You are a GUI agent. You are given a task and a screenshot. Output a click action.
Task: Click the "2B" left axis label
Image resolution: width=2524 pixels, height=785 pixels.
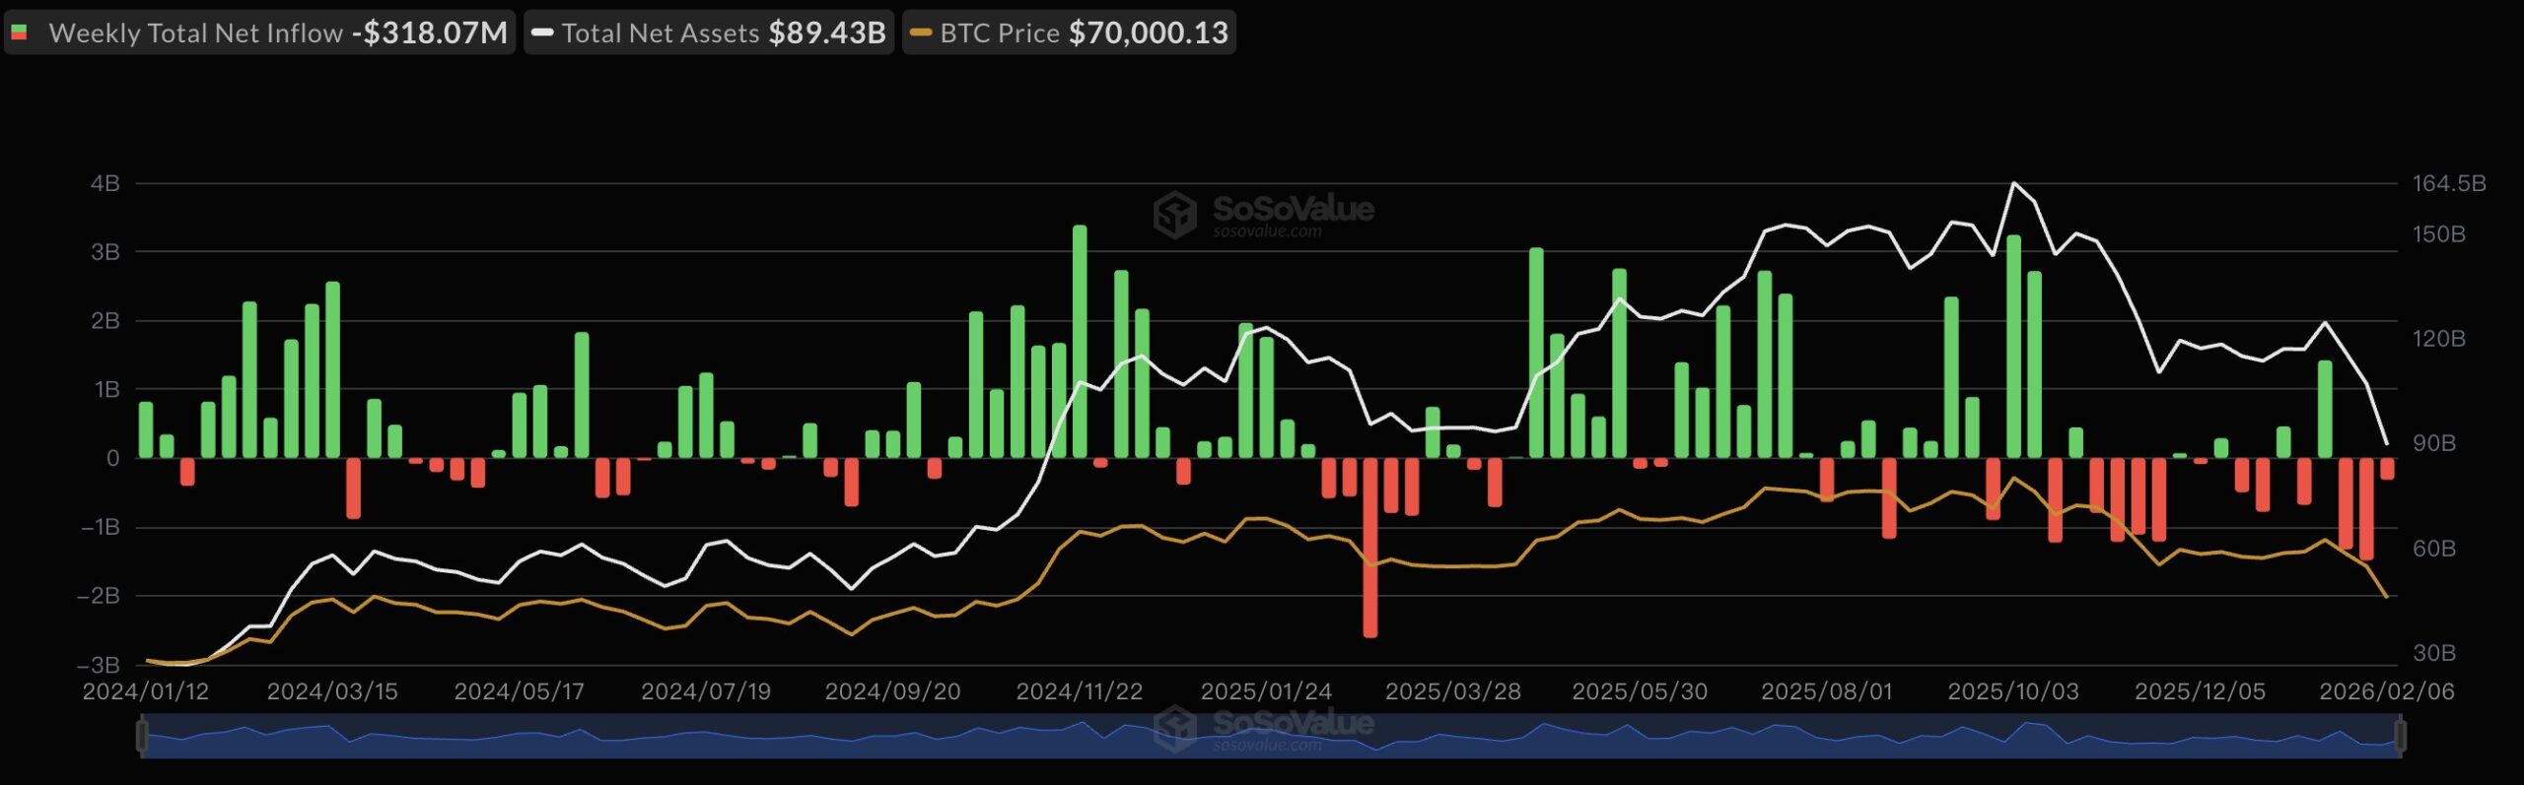click(105, 321)
